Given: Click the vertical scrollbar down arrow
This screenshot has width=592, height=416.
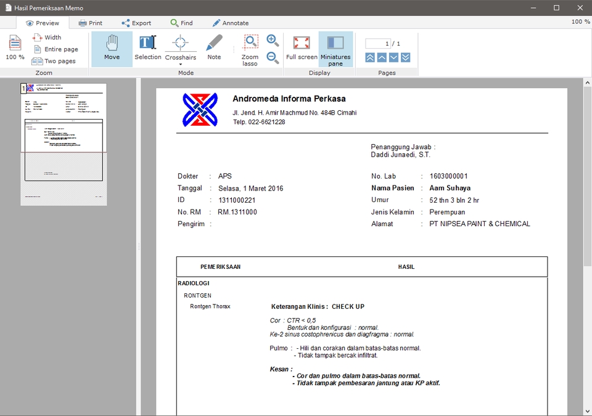Looking at the screenshot, I should pos(587,411).
